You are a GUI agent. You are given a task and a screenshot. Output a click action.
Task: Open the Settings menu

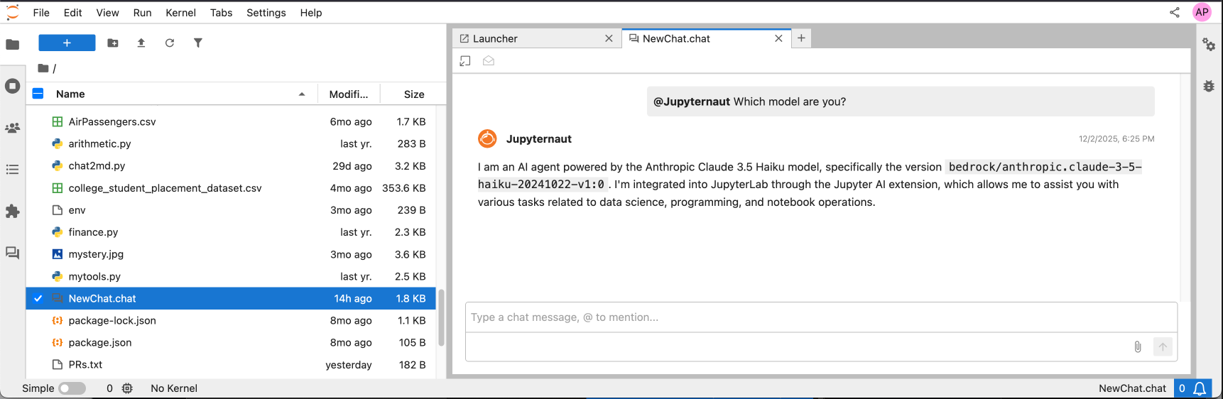coord(266,12)
